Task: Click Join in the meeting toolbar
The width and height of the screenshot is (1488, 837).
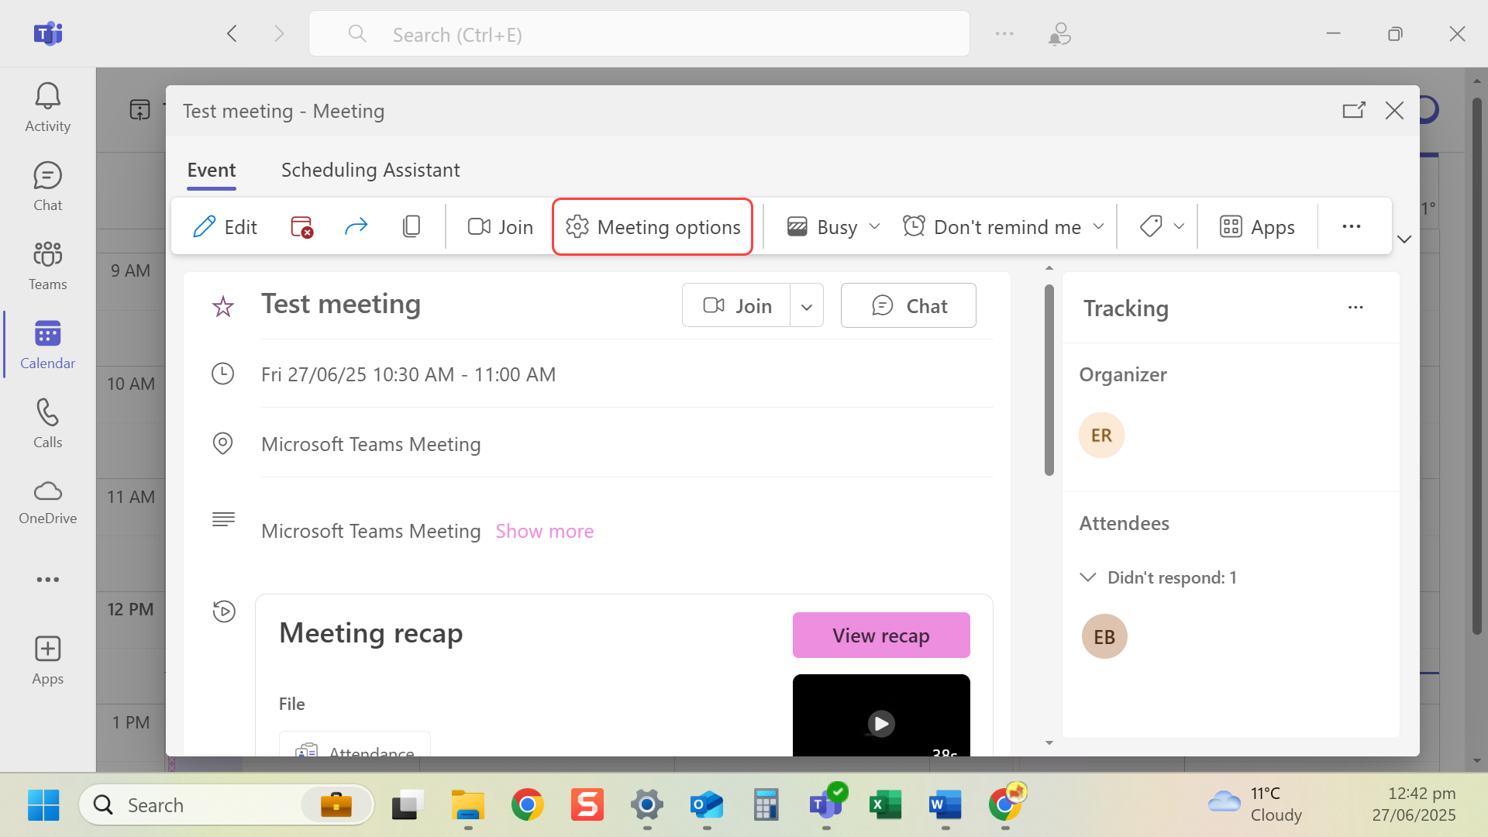Action: click(x=501, y=226)
